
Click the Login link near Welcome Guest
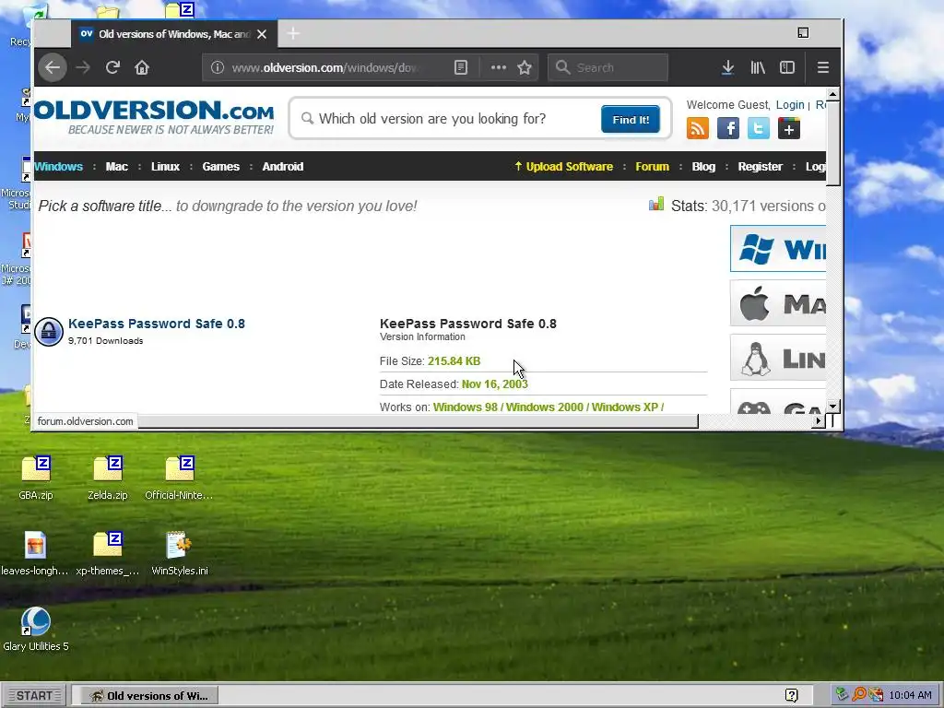[x=790, y=105]
